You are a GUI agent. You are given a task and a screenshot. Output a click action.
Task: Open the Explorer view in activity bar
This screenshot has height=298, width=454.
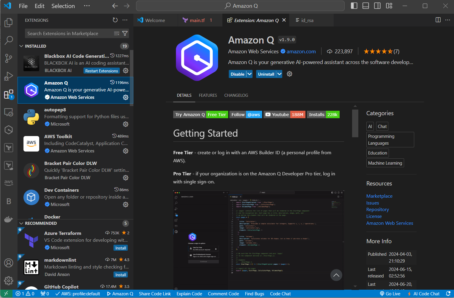coord(9,22)
